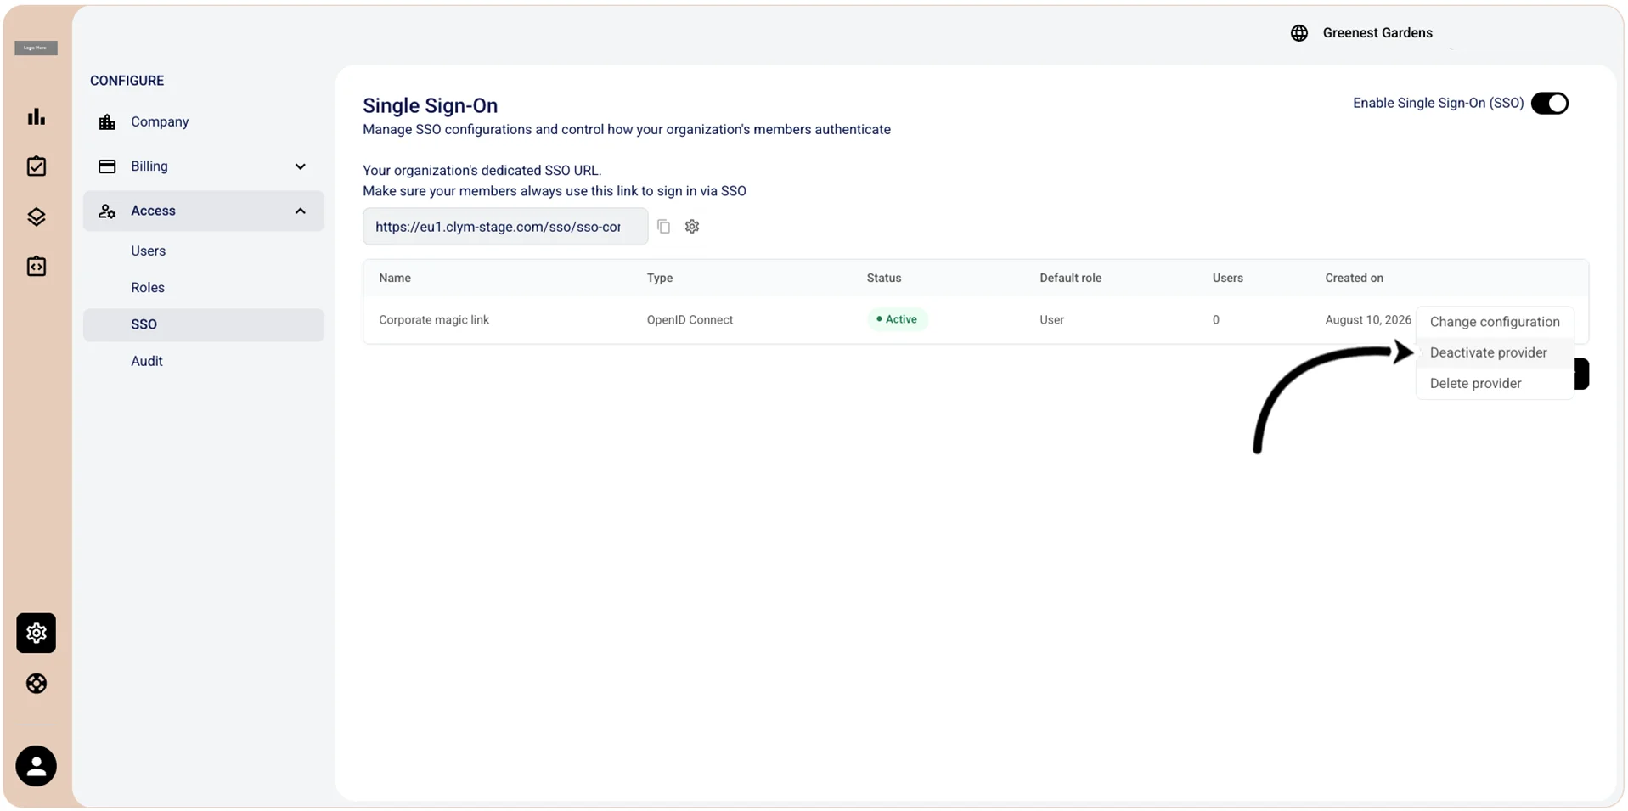Viewport: 1628px width, 811px height.
Task: Select Deactivate provider menu option
Action: [1495, 352]
